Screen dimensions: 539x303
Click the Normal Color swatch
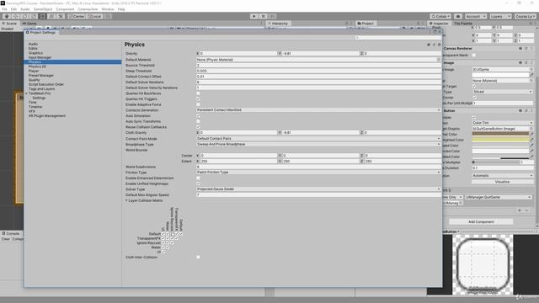click(x=500, y=134)
